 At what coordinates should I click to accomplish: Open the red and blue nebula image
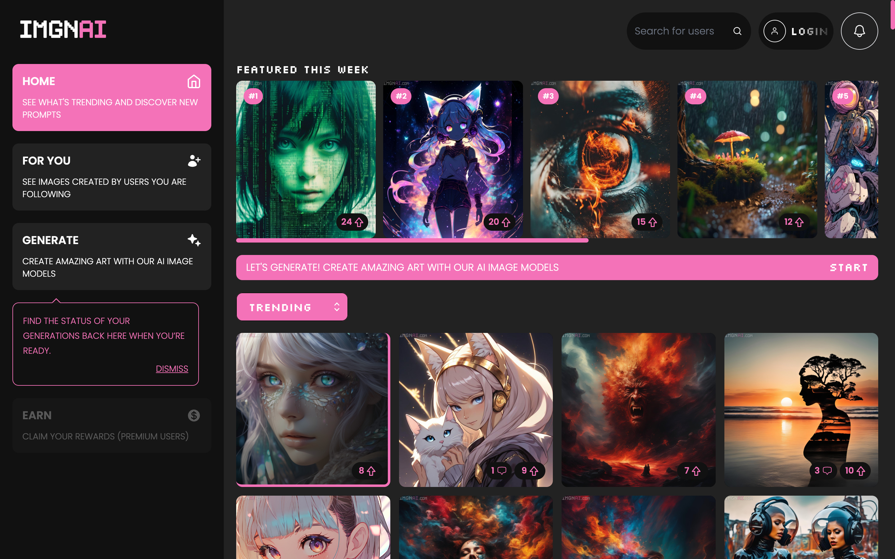[x=638, y=527]
